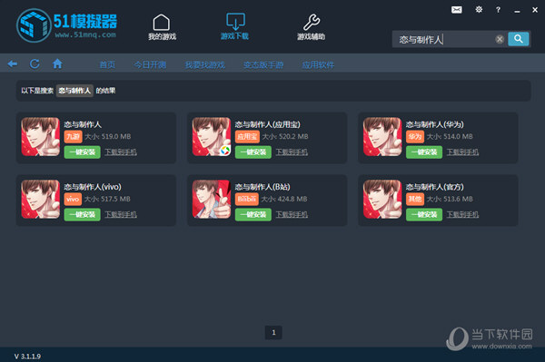Clear the search box text
This screenshot has width=545, height=362.
[x=500, y=39]
